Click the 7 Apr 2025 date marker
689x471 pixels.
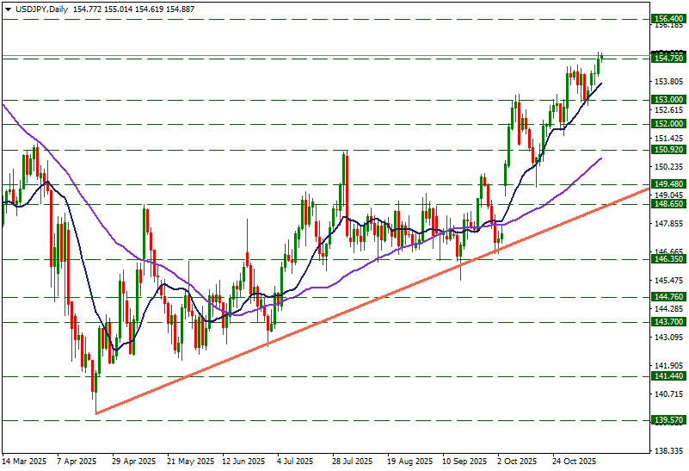[76, 461]
